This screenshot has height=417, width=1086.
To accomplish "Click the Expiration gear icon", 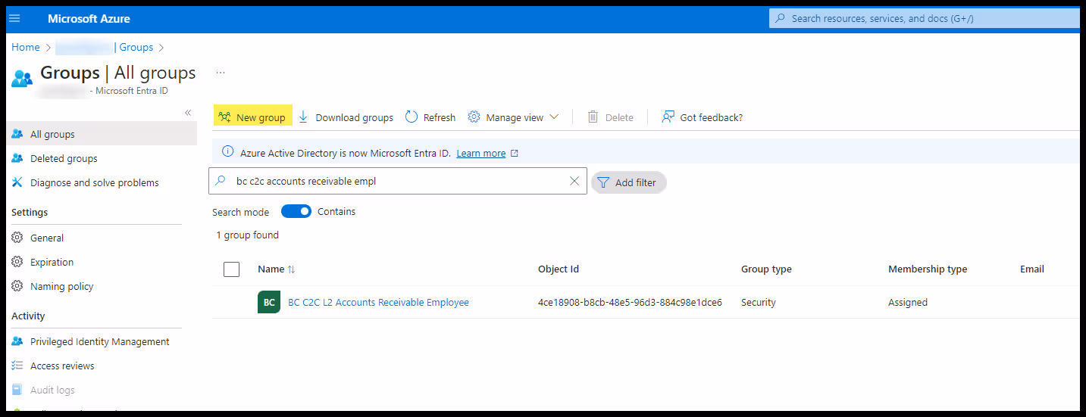I will pyautogui.click(x=17, y=262).
